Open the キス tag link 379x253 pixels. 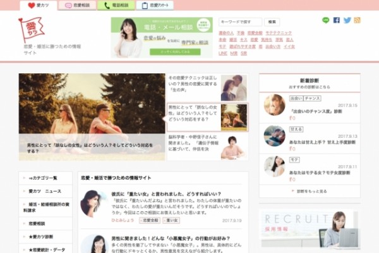pyautogui.click(x=244, y=40)
